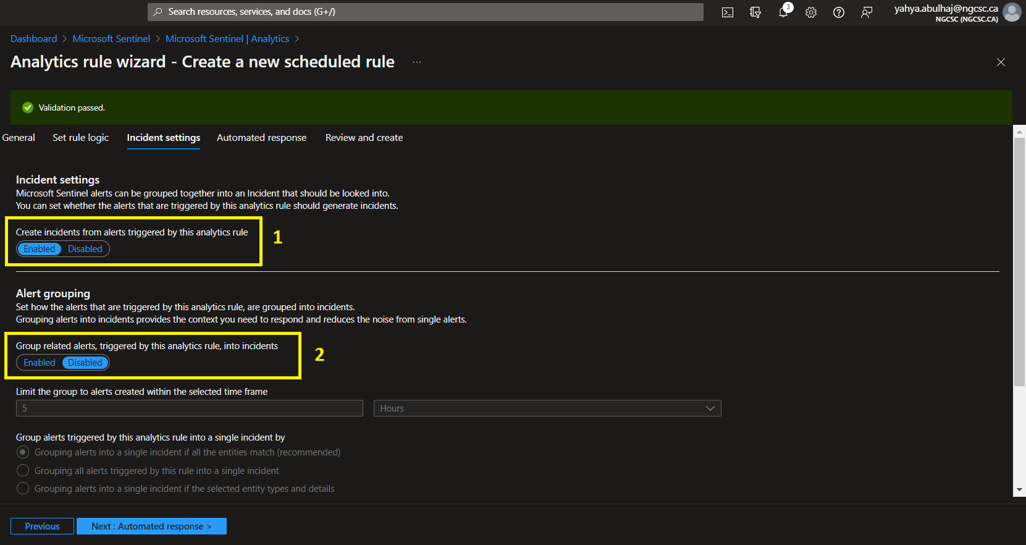Open the ellipsis more options beside title
The height and width of the screenshot is (545, 1026).
[x=417, y=62]
